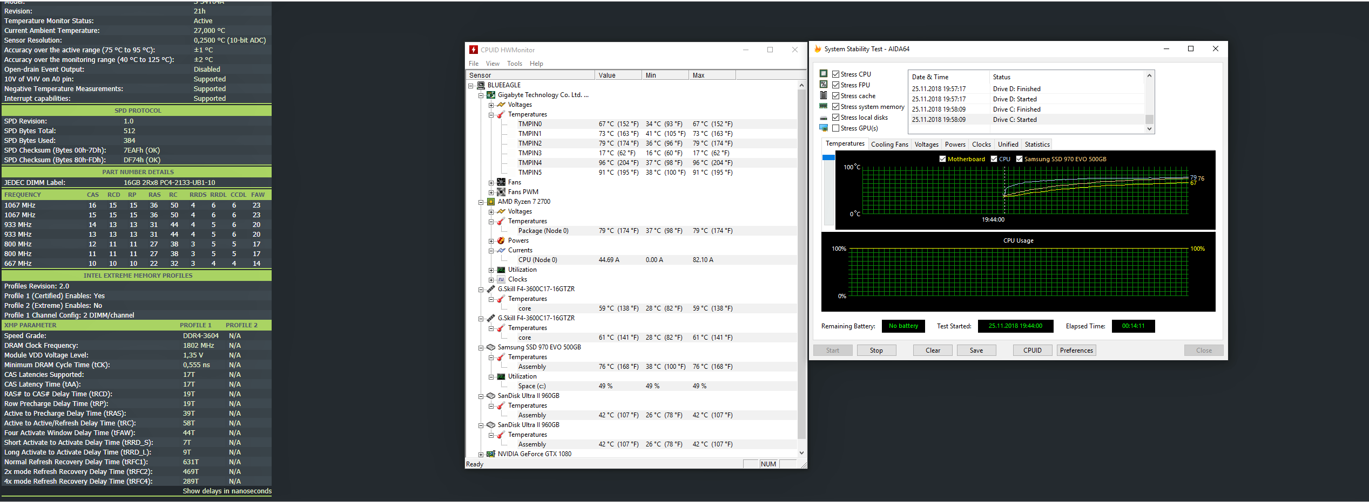Expand the Powers node
The width and height of the screenshot is (1369, 502).
(x=491, y=241)
